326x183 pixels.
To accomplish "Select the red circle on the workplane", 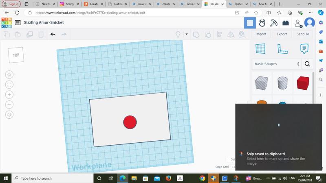I will click(130, 122).
